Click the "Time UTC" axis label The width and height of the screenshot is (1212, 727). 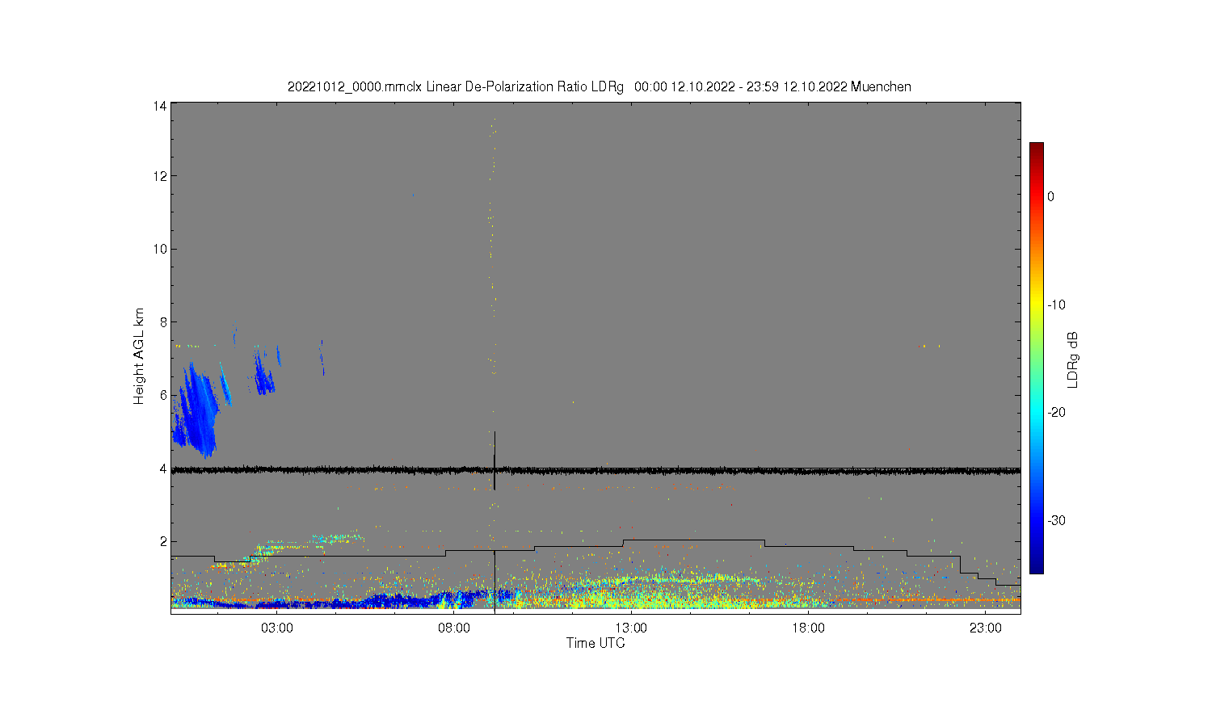(x=595, y=643)
